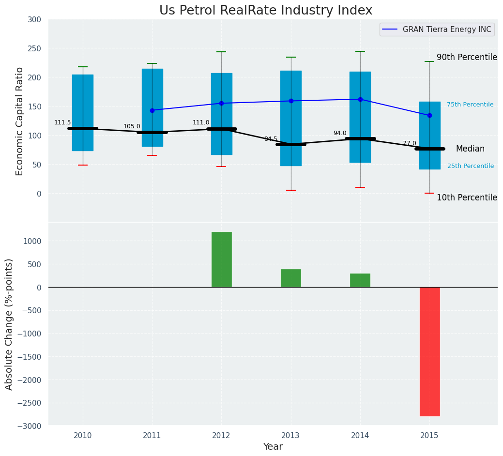This screenshot has width=503, height=456.
Task: Click the green 2013 absolute change bar
Action: tap(290, 278)
